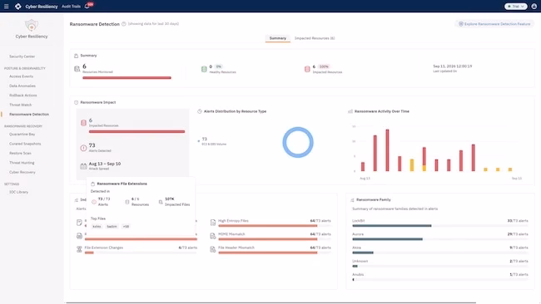This screenshot has height=304, width=541.
Task: Open Quarantine Bay in the sidebar
Action: coord(22,135)
